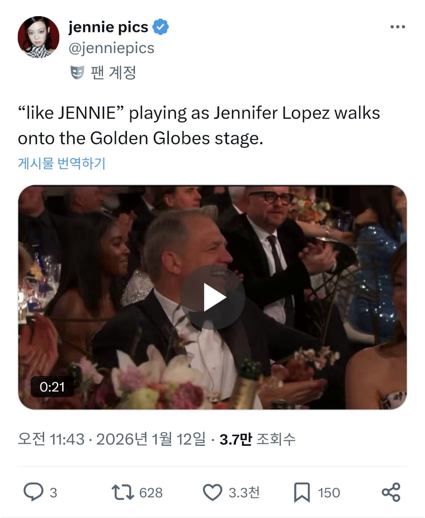Viewport: 425px width, 518px height.
Task: Click the jennie pics display name
Action: click(108, 27)
